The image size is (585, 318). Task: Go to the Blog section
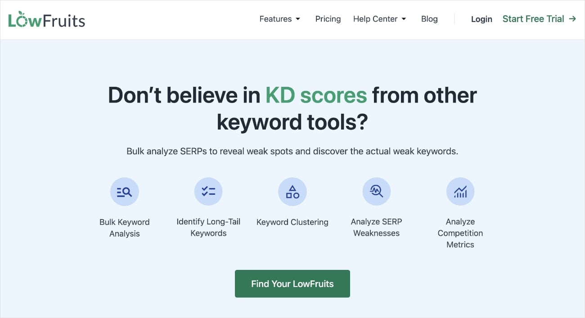click(x=429, y=19)
